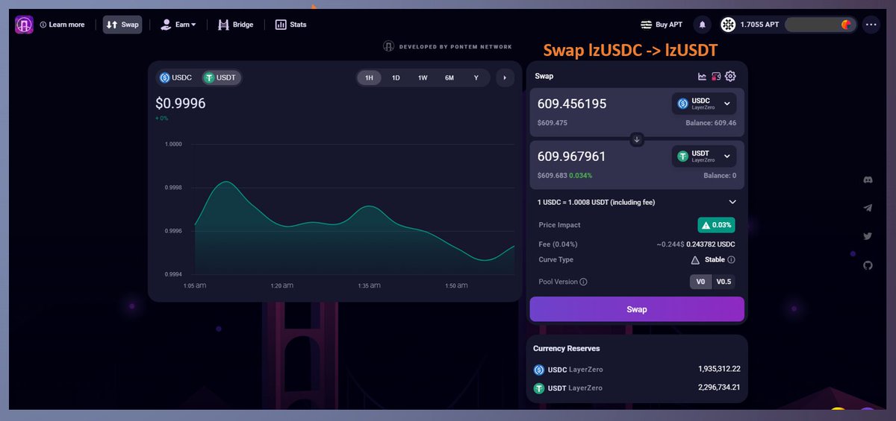Select pool version V0
The width and height of the screenshot is (896, 421).
(x=700, y=282)
